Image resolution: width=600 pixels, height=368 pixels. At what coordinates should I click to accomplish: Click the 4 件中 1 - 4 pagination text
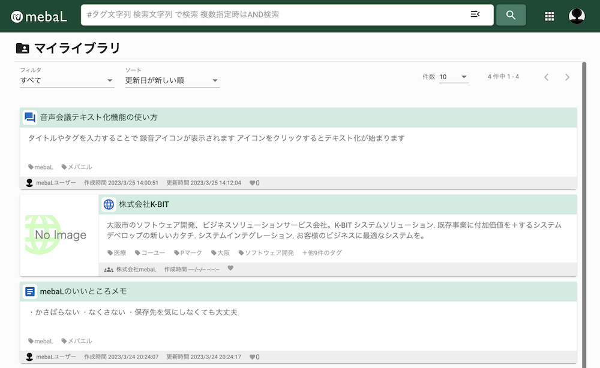tap(503, 77)
